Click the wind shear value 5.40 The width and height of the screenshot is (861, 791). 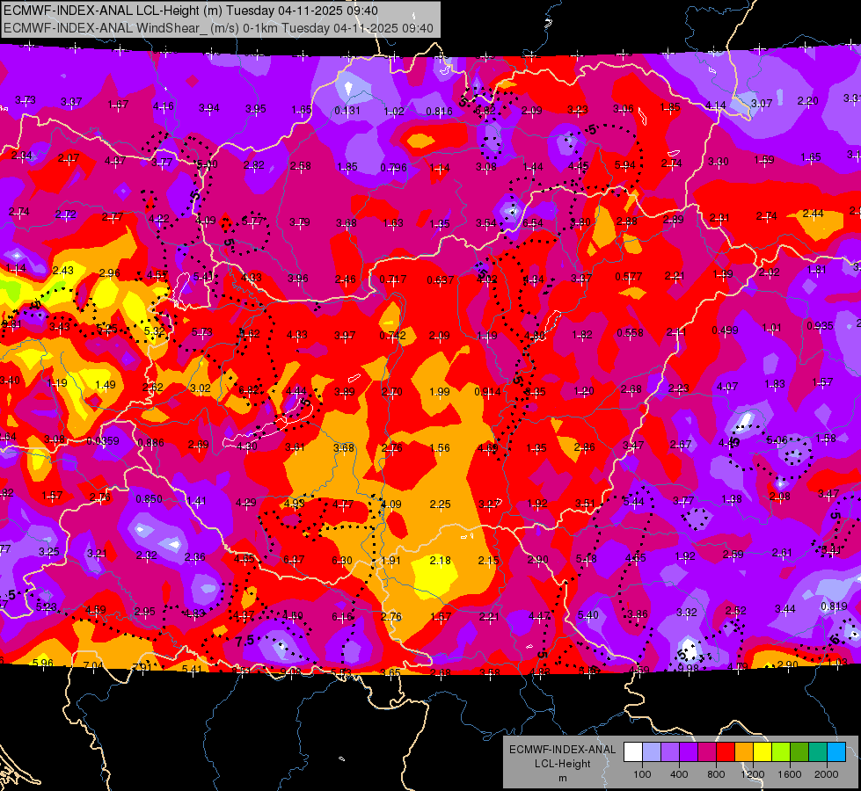(x=588, y=615)
